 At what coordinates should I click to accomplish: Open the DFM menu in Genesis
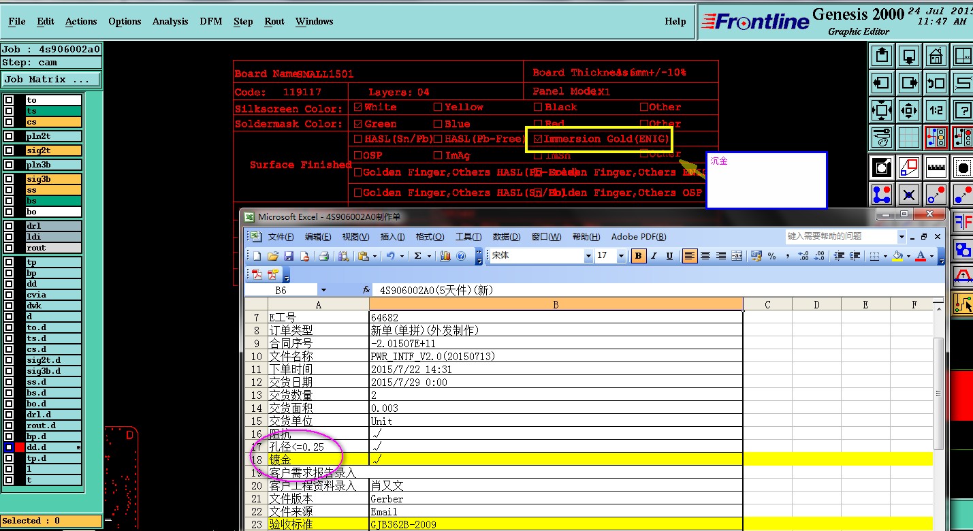(211, 22)
